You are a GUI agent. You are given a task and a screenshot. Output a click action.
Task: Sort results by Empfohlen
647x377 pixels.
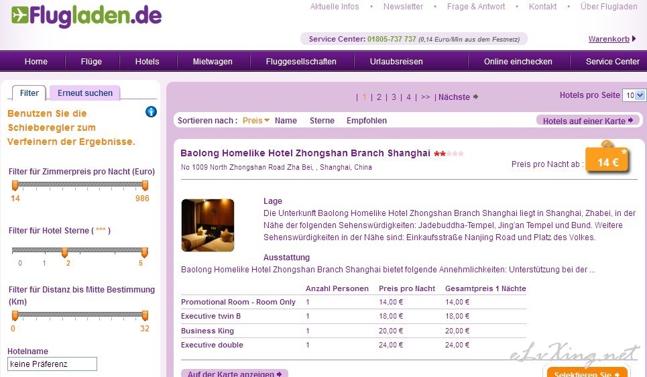tap(367, 121)
